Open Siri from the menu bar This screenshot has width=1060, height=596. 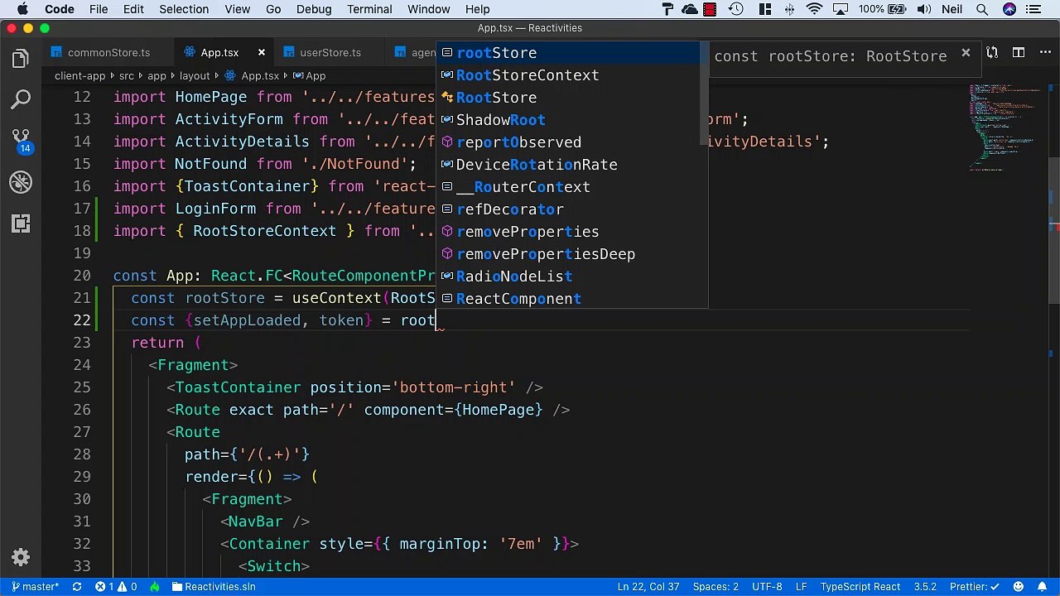(1009, 9)
